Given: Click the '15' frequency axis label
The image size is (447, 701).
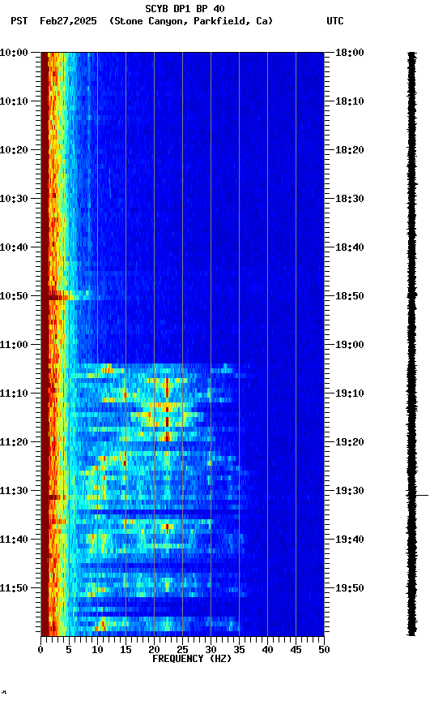Looking at the screenshot, I should click(126, 650).
